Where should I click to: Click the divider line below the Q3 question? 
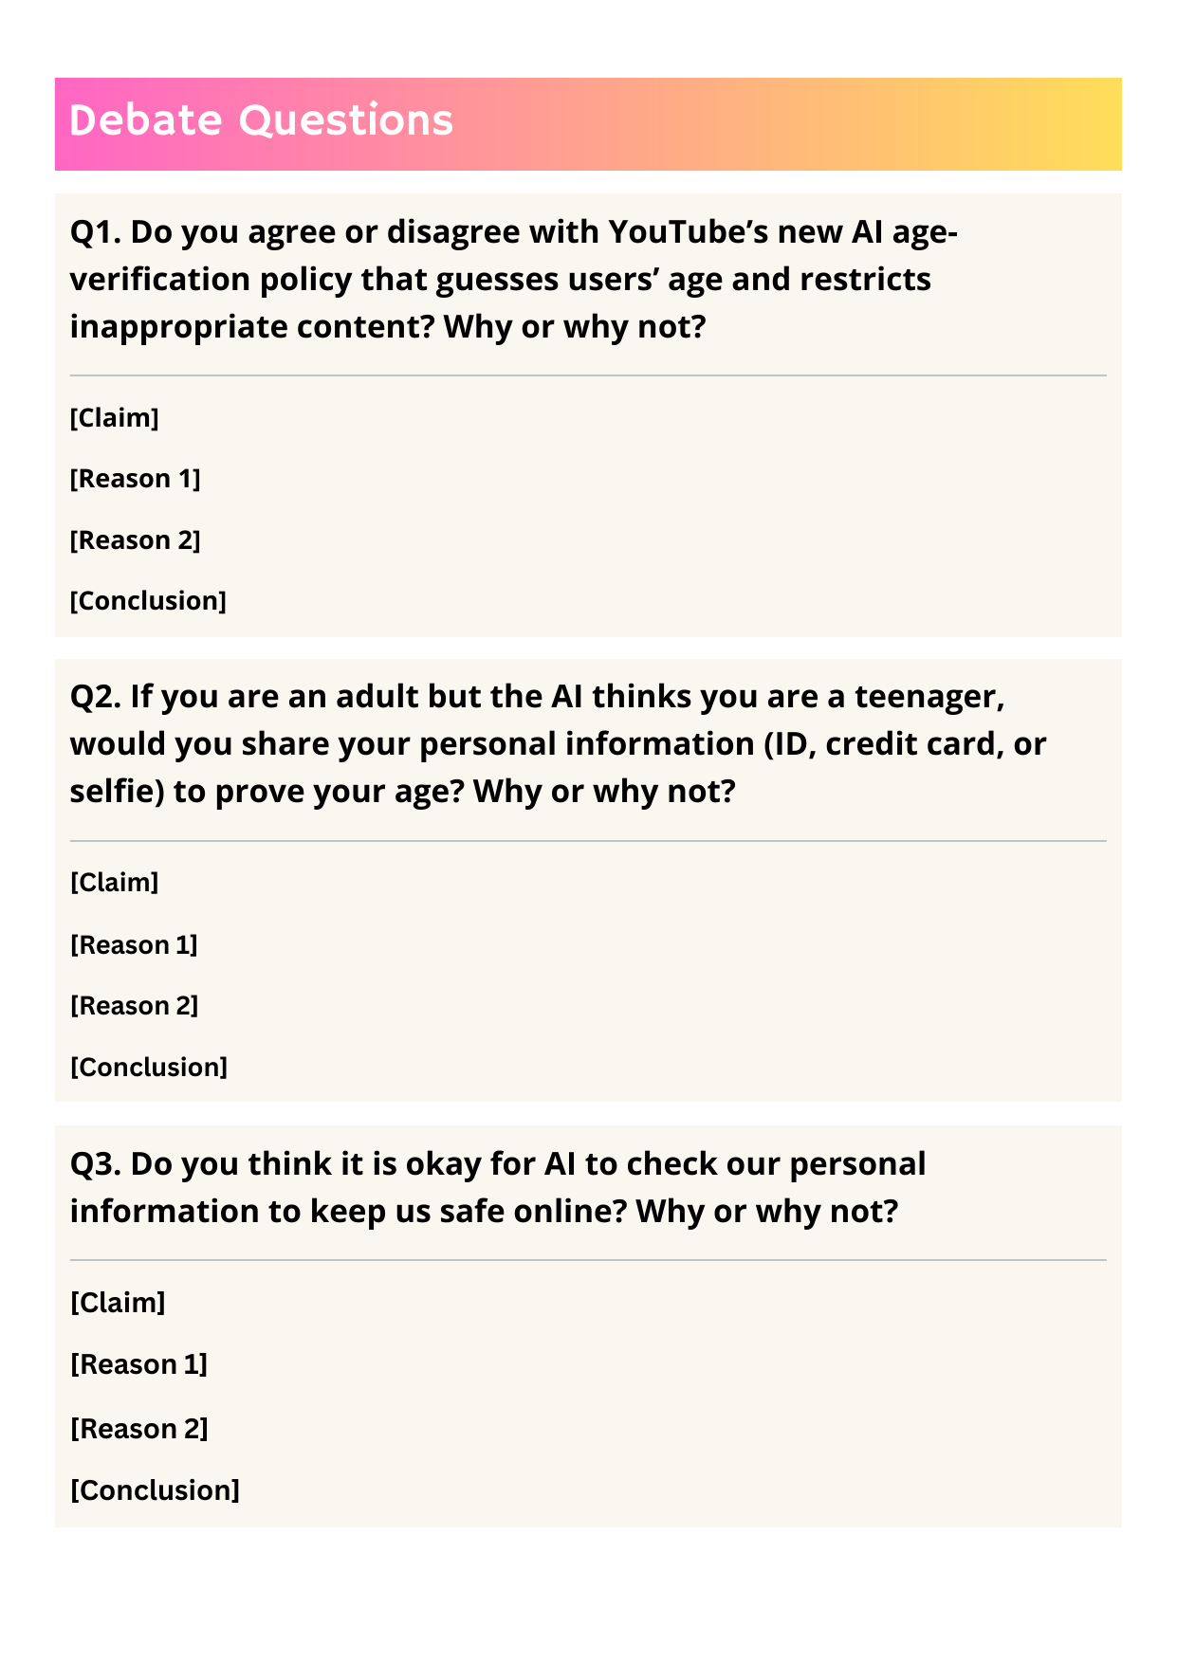pyautogui.click(x=588, y=1260)
